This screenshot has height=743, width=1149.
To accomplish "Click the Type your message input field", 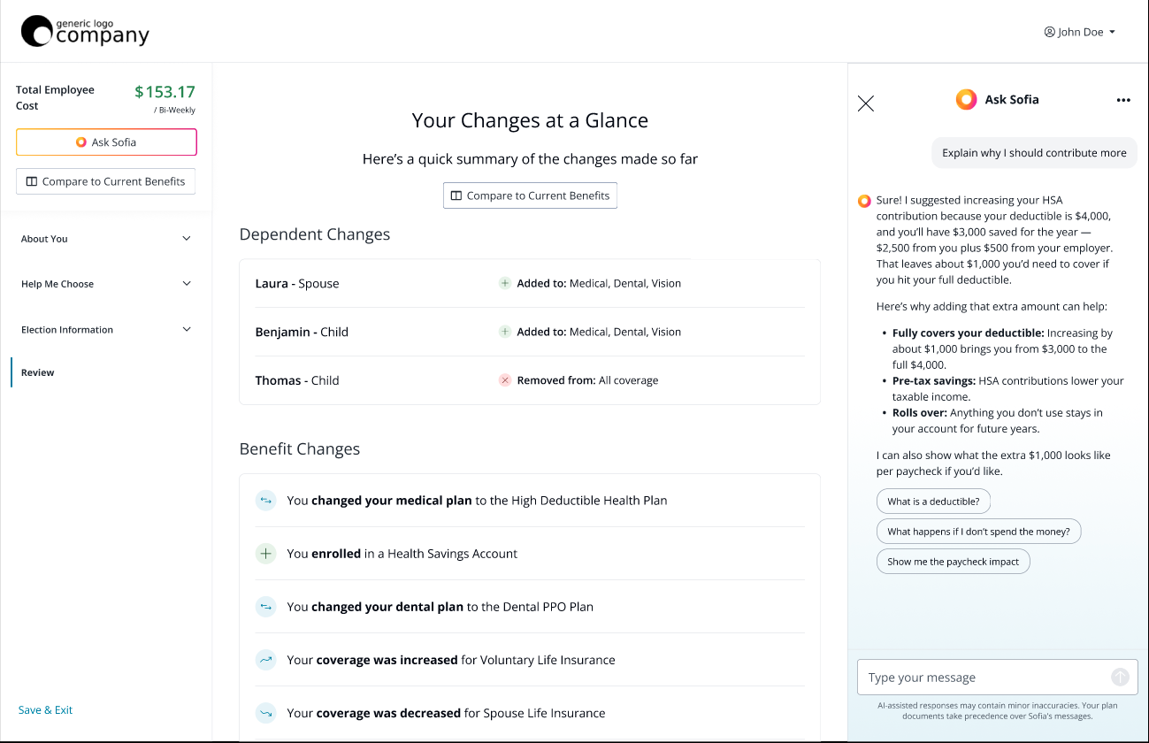I will [x=973, y=677].
